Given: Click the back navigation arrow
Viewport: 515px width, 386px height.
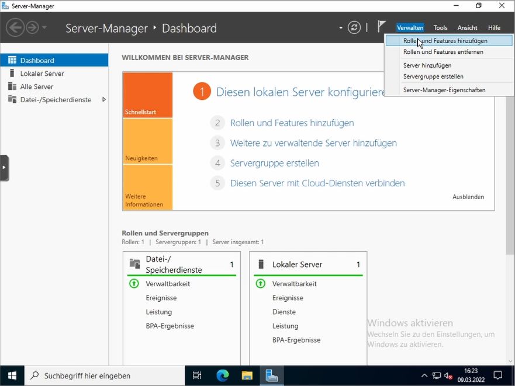Looking at the screenshot, I should tap(15, 27).
